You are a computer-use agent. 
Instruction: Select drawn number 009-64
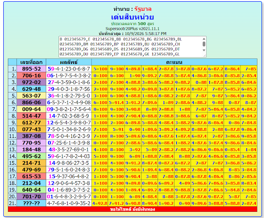point(31,109)
